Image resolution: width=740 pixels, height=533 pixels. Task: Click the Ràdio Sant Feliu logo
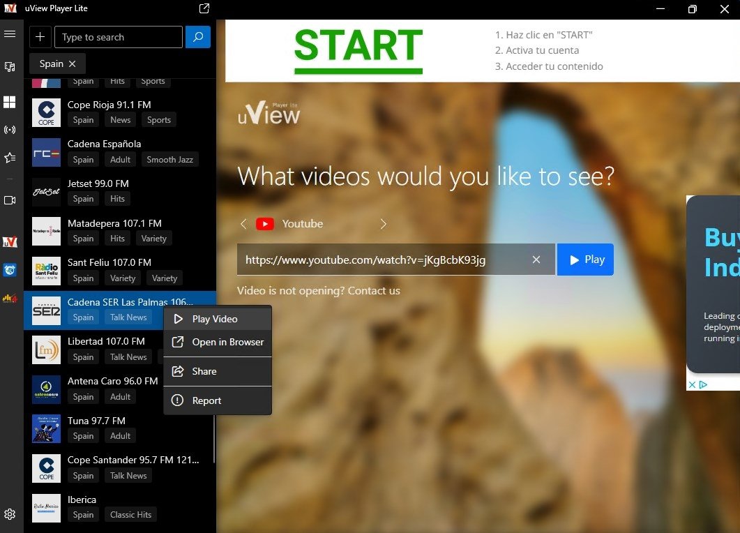[46, 271]
